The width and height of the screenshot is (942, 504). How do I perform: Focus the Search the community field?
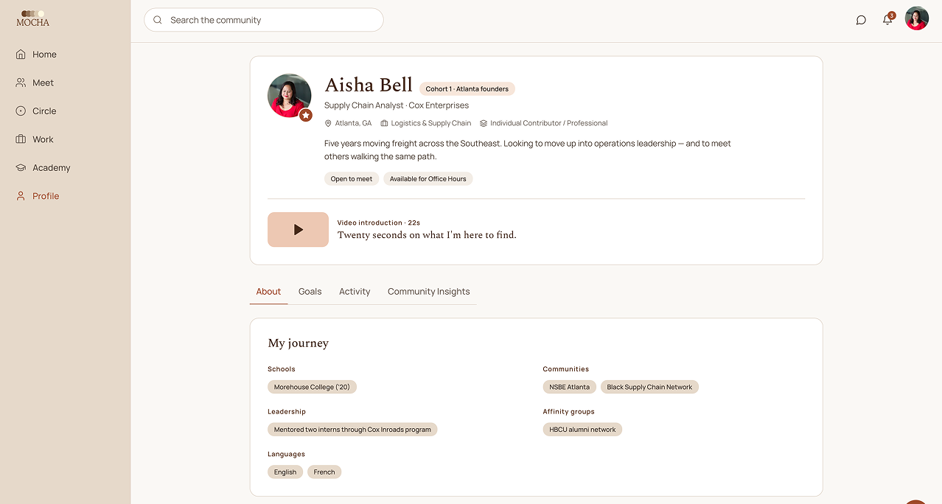point(264,20)
